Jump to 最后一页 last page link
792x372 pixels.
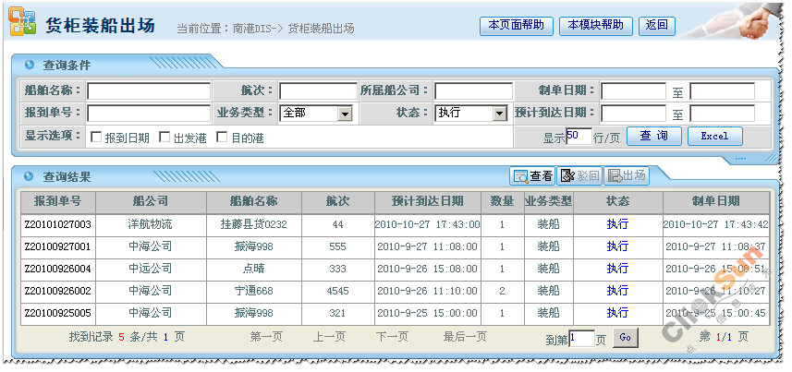(465, 338)
